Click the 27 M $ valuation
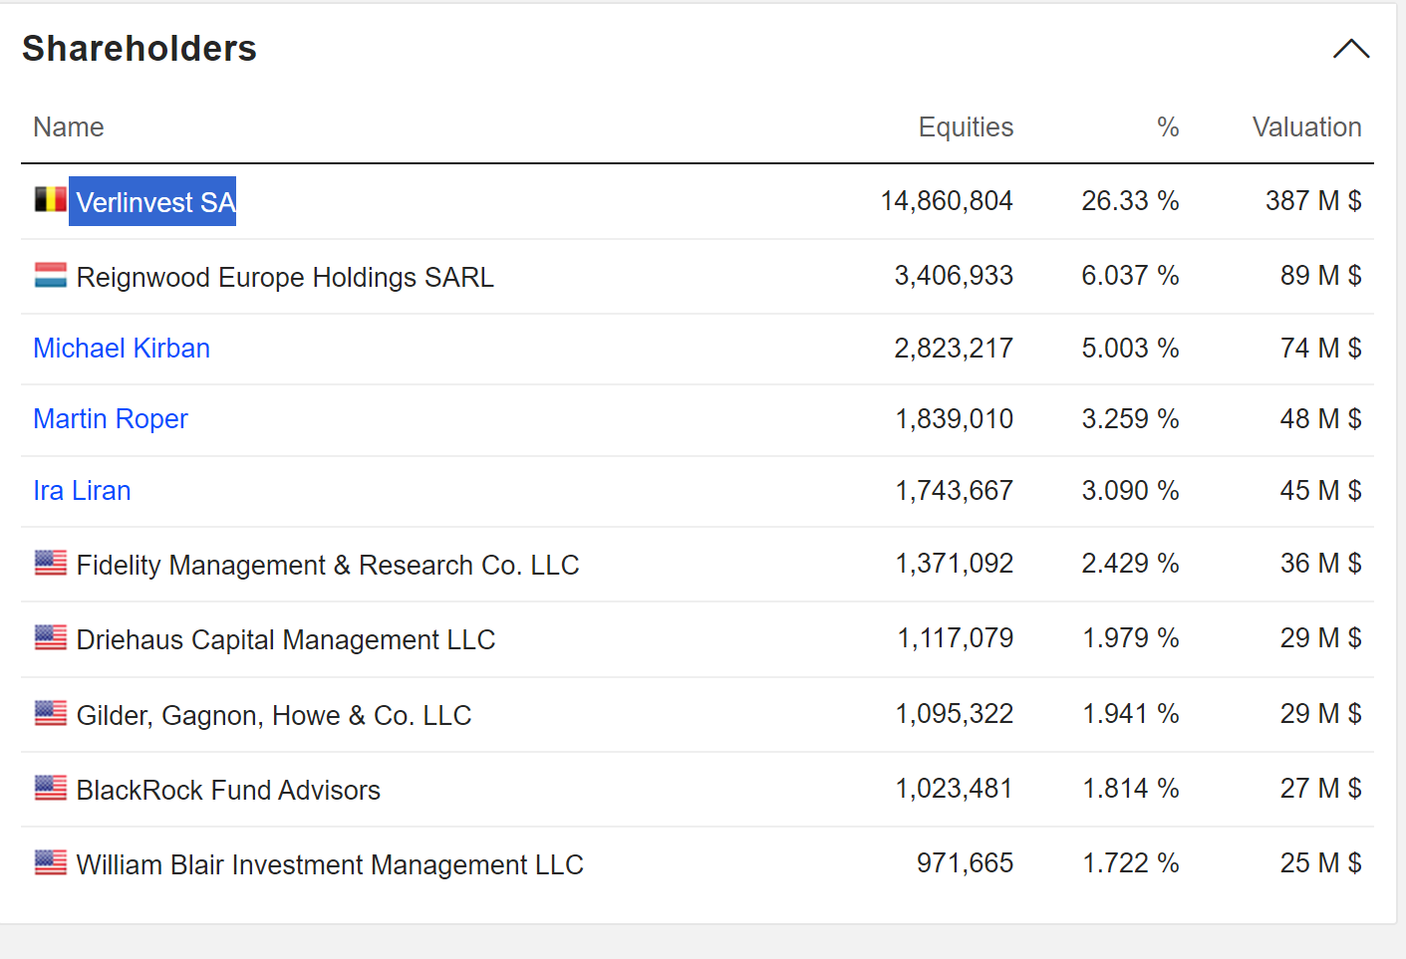The height and width of the screenshot is (959, 1406). (x=1321, y=788)
